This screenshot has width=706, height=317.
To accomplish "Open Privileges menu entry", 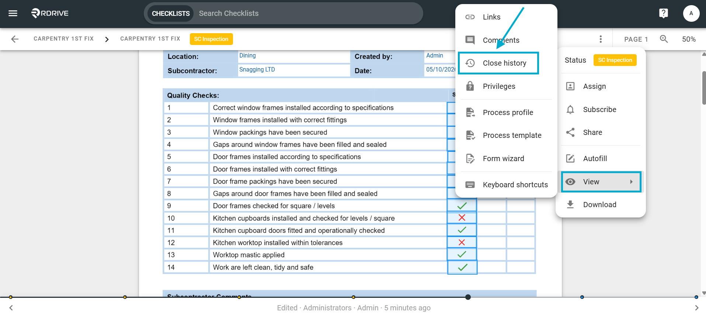I will point(506,86).
